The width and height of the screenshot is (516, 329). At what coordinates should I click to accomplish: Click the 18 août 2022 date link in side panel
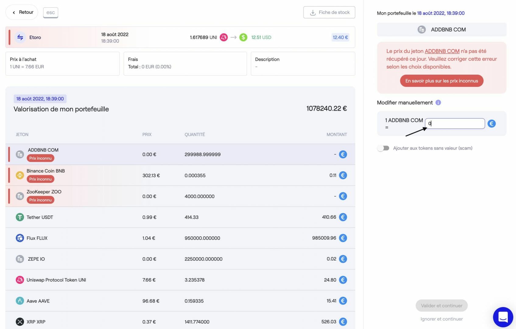point(441,13)
